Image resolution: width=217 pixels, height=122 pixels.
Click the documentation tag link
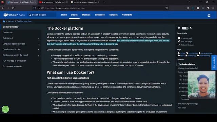(x=206, y=53)
